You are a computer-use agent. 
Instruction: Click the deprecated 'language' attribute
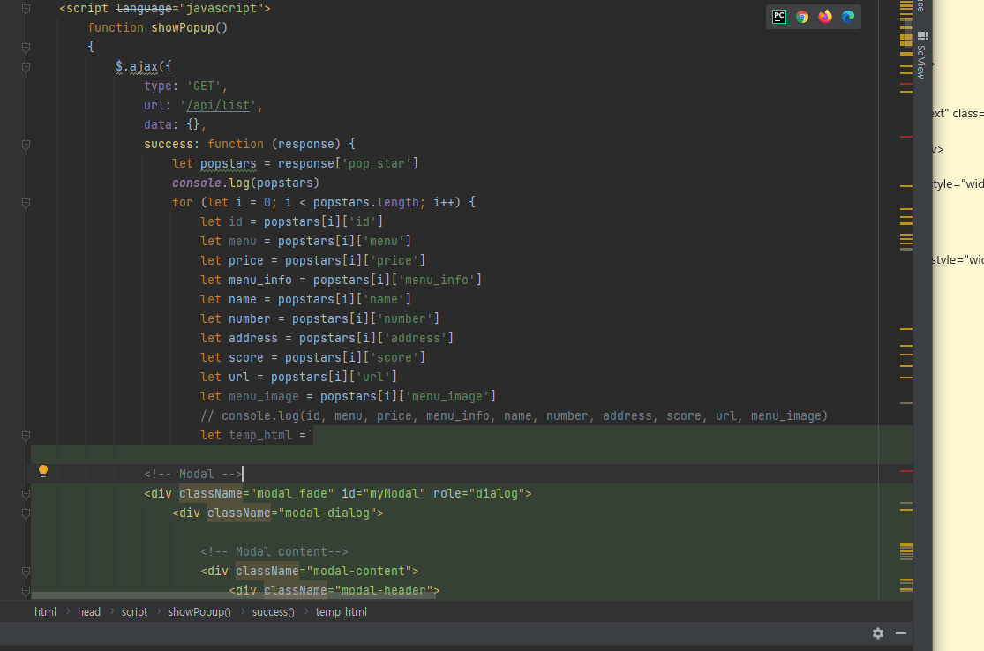[x=144, y=9]
